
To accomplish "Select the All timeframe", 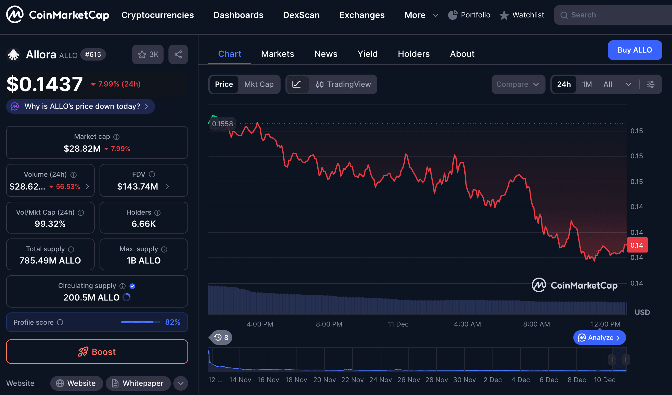I will pos(607,84).
